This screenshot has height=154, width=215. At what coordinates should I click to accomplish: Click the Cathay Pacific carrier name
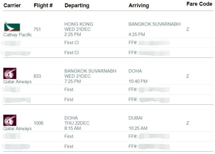18,35
